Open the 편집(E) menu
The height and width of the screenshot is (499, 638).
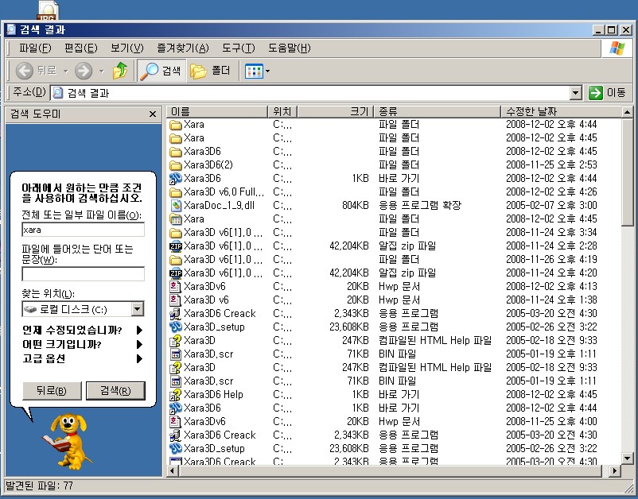click(x=80, y=48)
